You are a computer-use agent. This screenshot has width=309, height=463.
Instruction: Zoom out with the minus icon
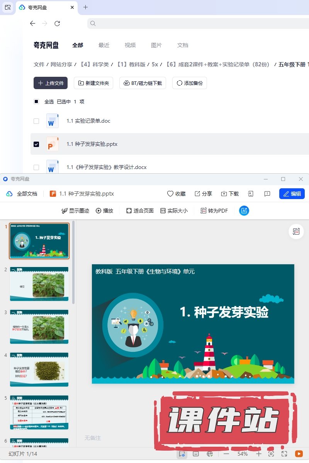[x=226, y=454]
